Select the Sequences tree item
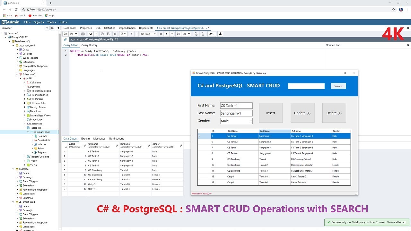Image resolution: width=411 pixels, height=231 pixels. tap(36, 124)
